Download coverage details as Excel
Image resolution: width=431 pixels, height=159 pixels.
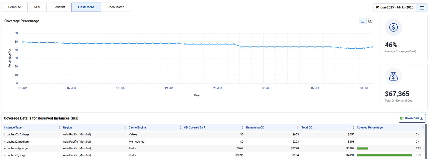412,118
